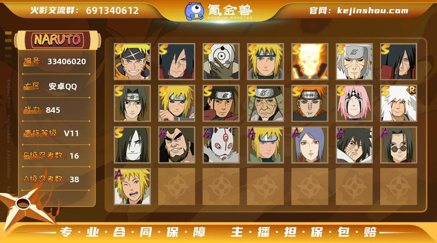Click the Hashirama S-rank portrait
Viewport: 437px width, 243px height.
click(221, 103)
